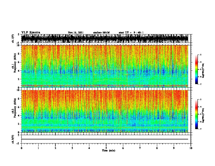Click the ch.1 color scale PSD unit label
This screenshot has width=215, height=166.
pos(203,71)
